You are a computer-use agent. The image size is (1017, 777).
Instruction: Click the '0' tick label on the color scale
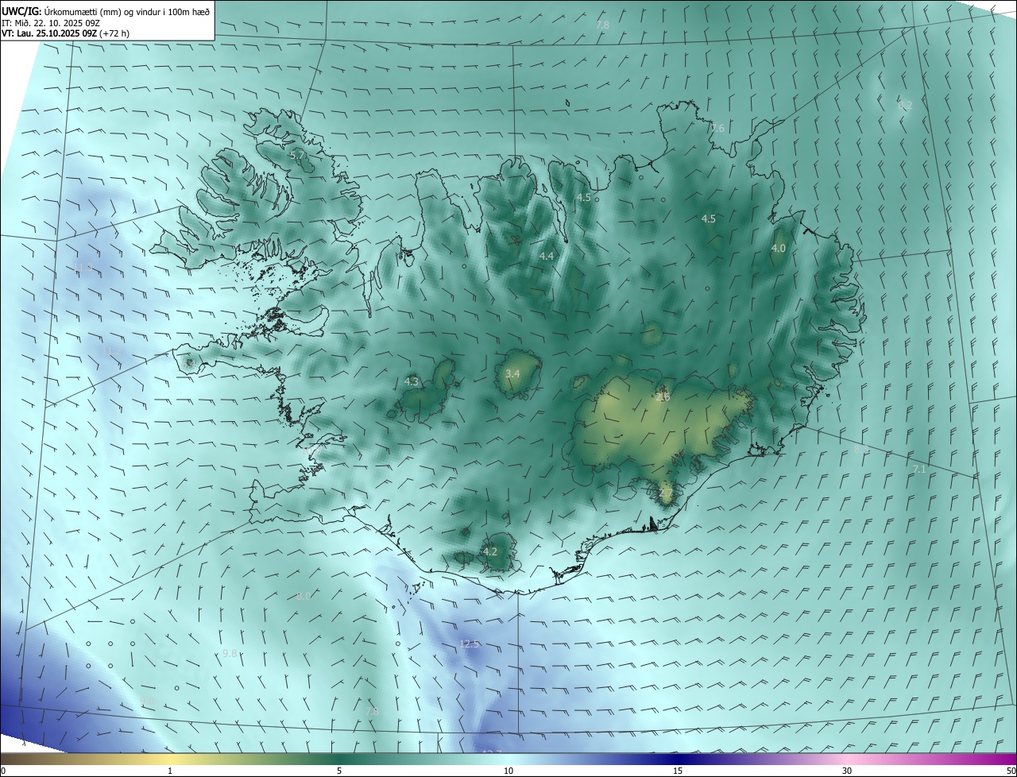point(3,771)
